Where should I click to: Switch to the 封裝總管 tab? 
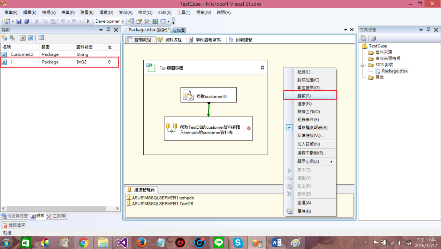click(x=240, y=40)
